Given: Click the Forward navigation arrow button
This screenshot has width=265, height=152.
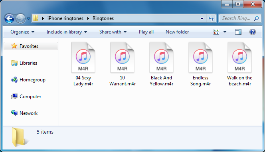Looking at the screenshot, I should (20, 18).
